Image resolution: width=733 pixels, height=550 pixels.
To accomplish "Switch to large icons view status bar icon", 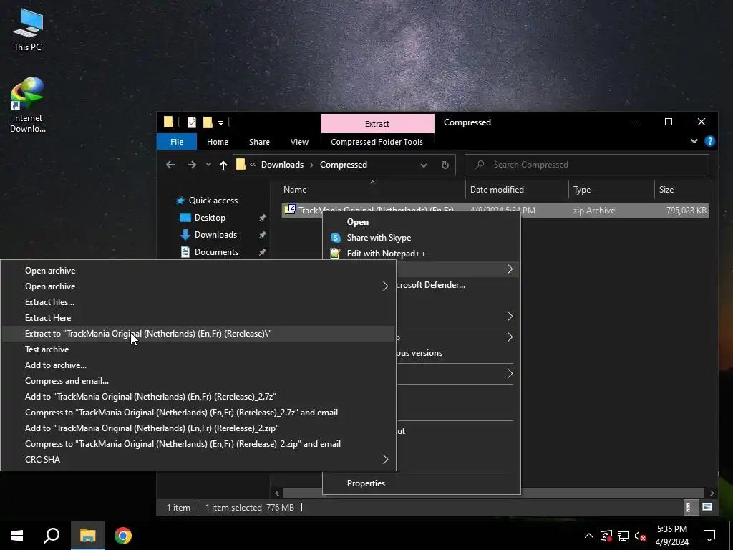I will 707,507.
